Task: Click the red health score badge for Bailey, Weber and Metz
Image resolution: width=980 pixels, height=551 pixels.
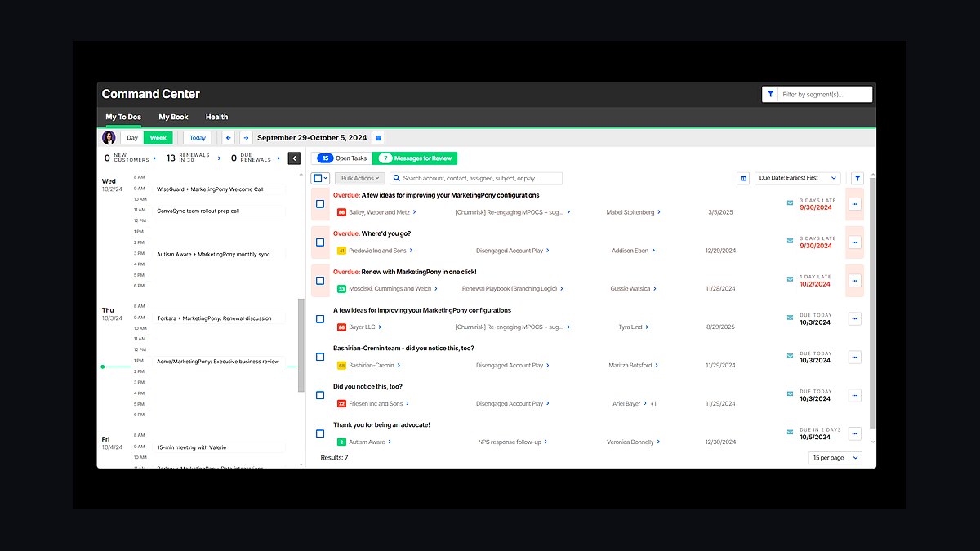Action: click(341, 212)
